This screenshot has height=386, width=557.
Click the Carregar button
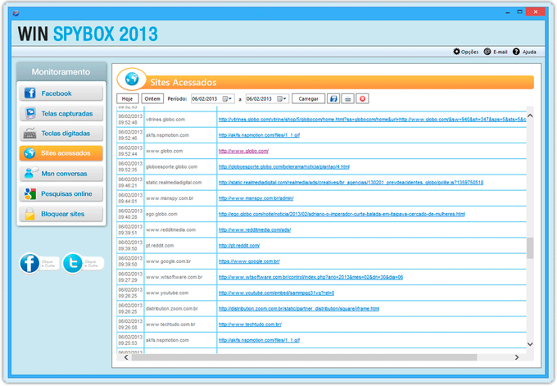click(x=308, y=98)
